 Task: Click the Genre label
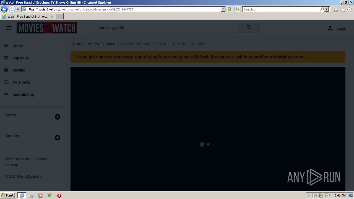tap(11, 115)
